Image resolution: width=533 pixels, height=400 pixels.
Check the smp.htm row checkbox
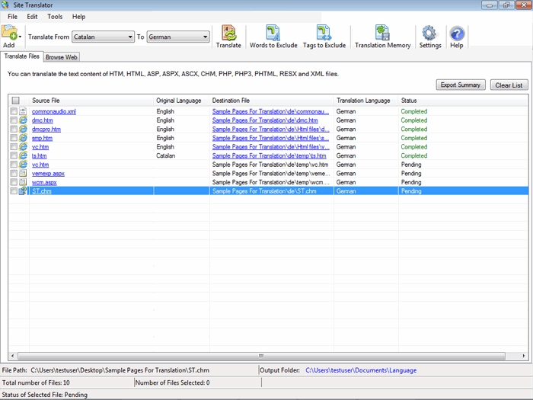coord(14,138)
